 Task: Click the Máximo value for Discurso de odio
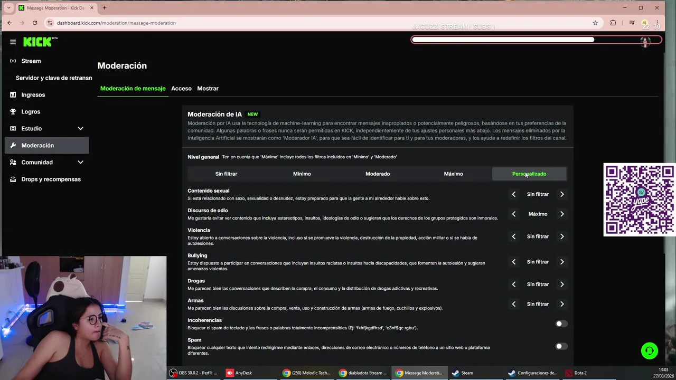click(x=538, y=214)
